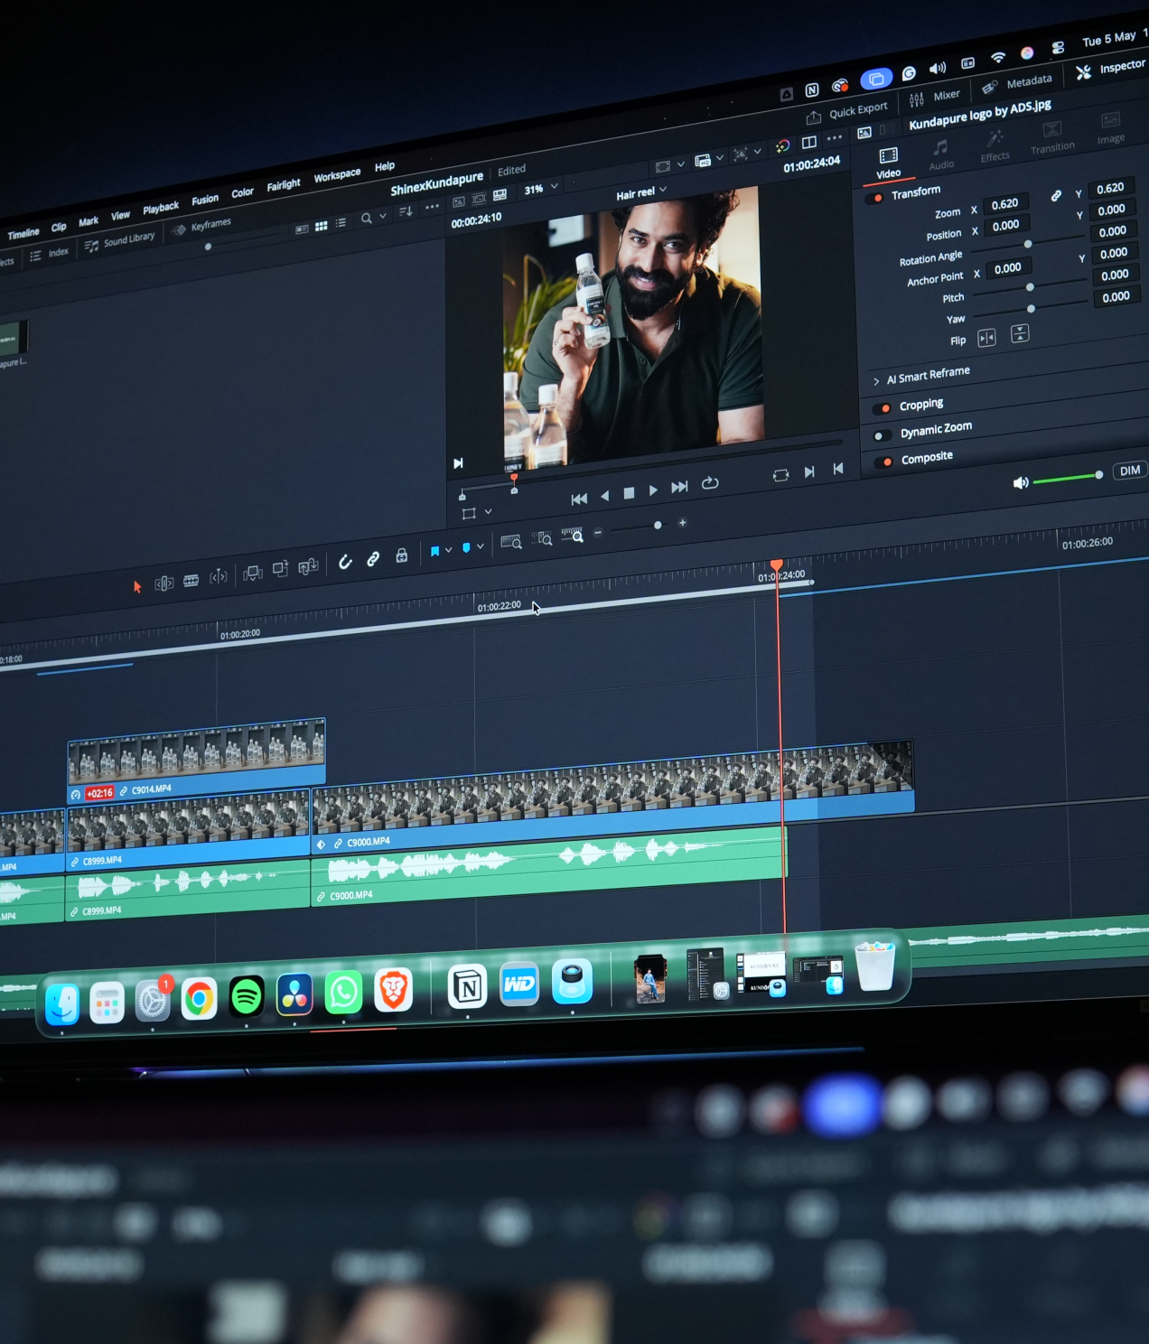This screenshot has height=1344, width=1149.
Task: Open the flag color dropdown arrow
Action: (448, 549)
